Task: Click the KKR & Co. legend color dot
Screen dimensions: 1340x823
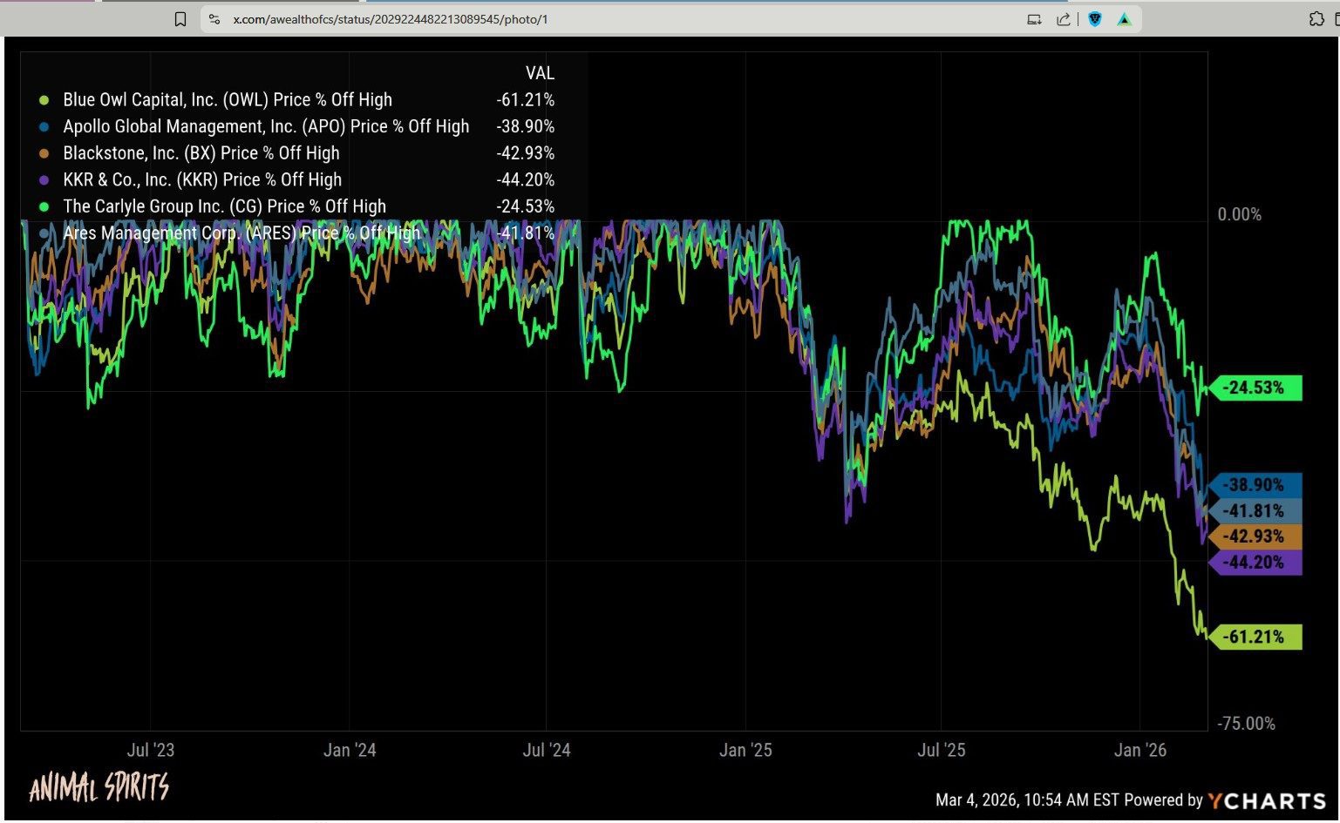Action: [x=44, y=180]
